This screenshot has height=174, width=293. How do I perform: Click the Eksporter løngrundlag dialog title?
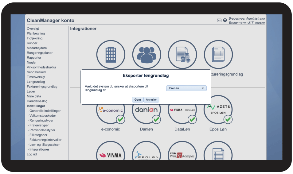pos(146,75)
